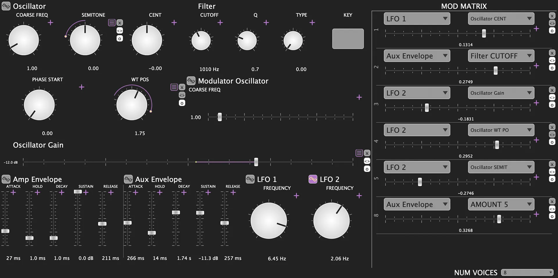Open LFO 1 source dropdown in row 1
Screen dimensions: 558x278
417,19
